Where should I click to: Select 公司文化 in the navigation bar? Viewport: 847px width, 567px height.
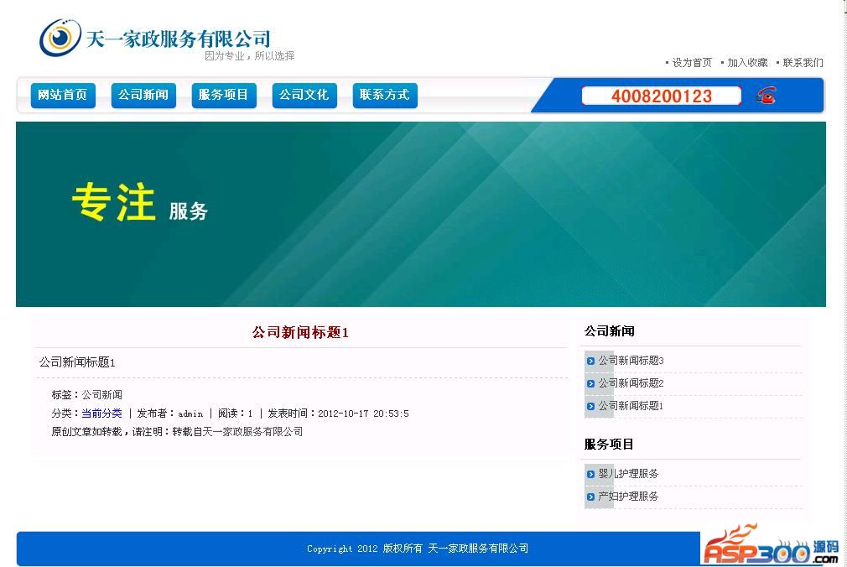tap(304, 95)
